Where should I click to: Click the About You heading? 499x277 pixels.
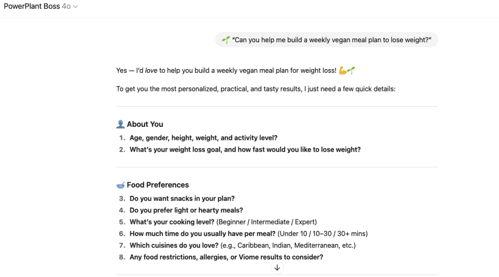(x=145, y=124)
